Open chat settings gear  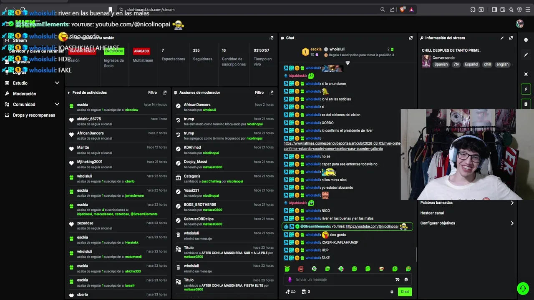pyautogui.click(x=392, y=292)
